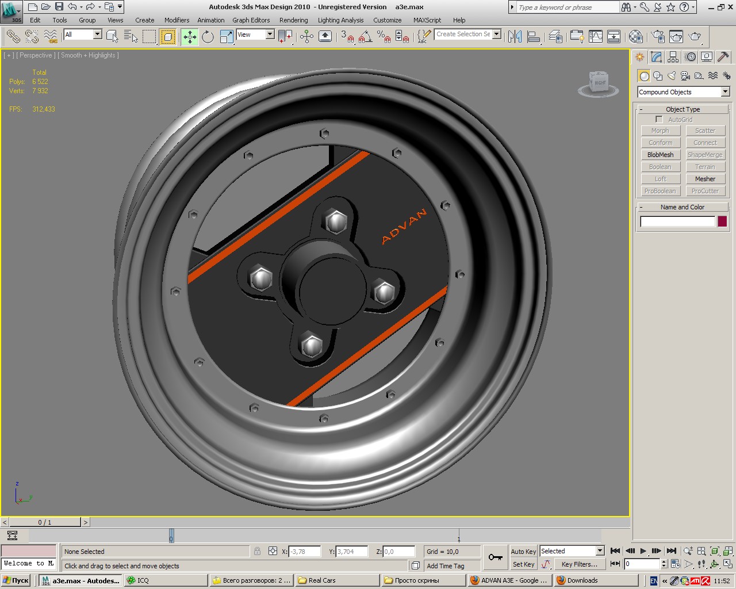736x589 pixels.
Task: Open the Rendering menu
Action: [294, 20]
